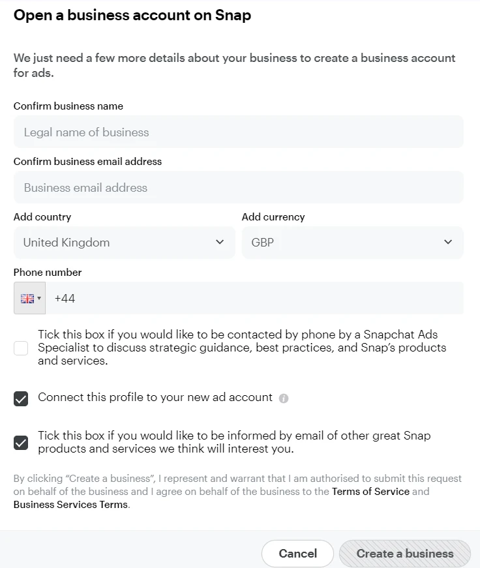Open the Add currency dropdown

click(352, 242)
